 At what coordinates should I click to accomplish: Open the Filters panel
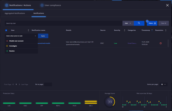tap(152, 23)
